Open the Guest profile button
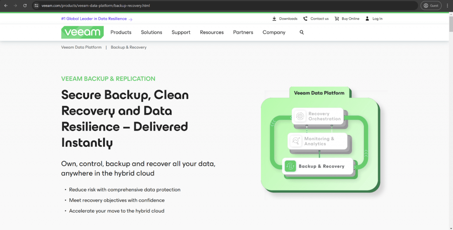The width and height of the screenshot is (453, 230). [431, 6]
